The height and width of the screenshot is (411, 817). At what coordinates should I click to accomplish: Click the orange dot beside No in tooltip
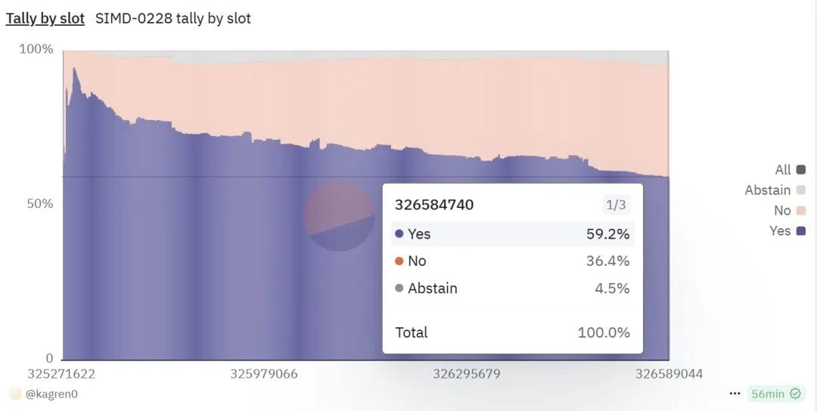(399, 261)
